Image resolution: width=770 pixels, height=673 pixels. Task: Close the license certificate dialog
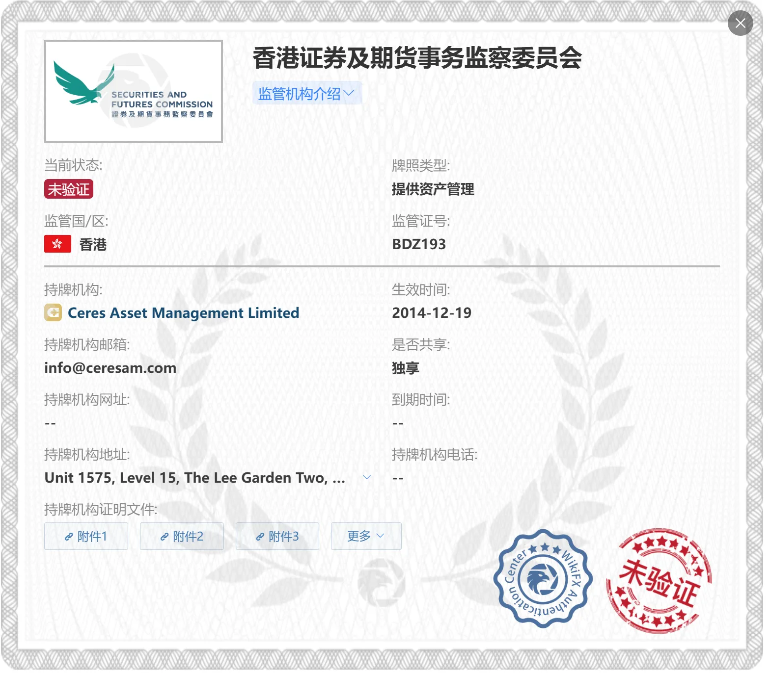click(x=740, y=23)
